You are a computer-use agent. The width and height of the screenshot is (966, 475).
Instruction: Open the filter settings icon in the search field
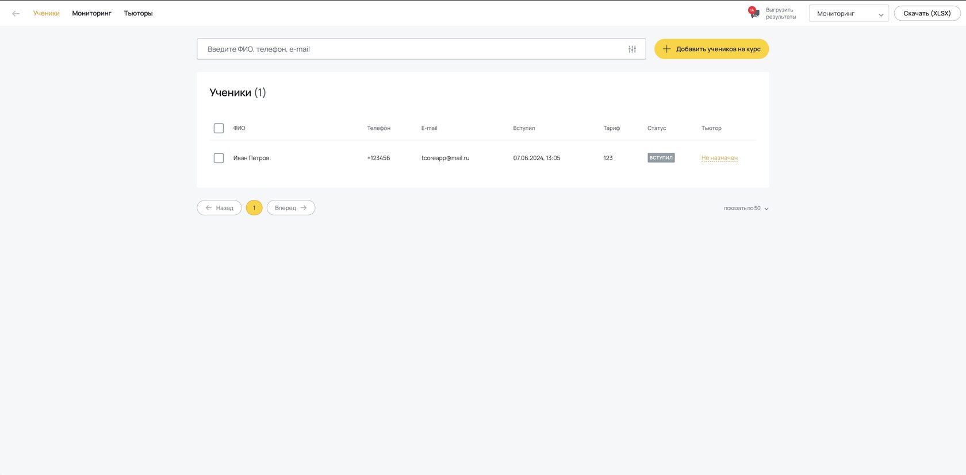pos(632,49)
